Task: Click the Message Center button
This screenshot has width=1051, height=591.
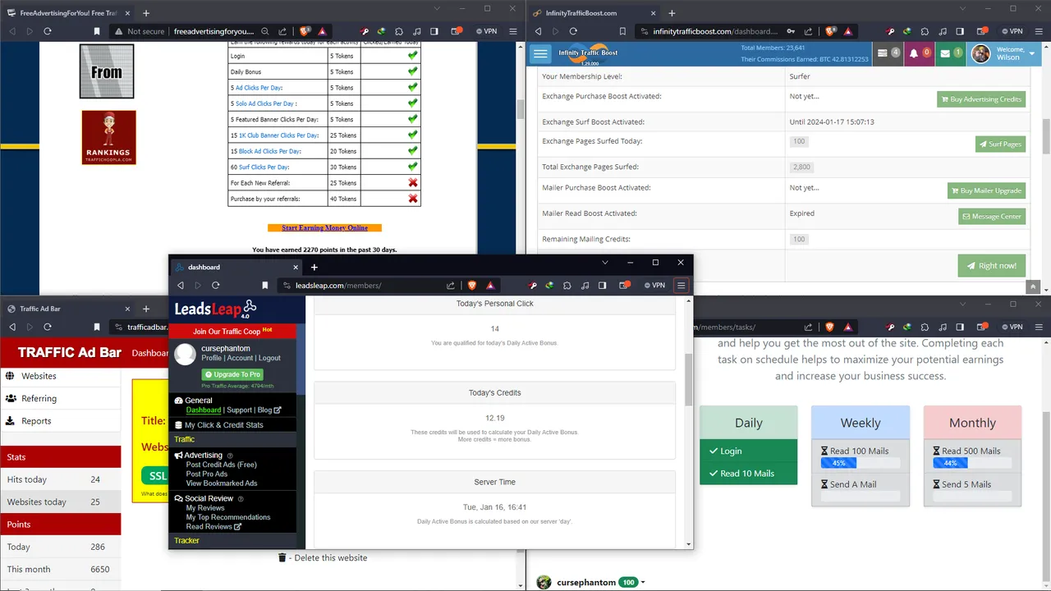Action: coord(992,217)
